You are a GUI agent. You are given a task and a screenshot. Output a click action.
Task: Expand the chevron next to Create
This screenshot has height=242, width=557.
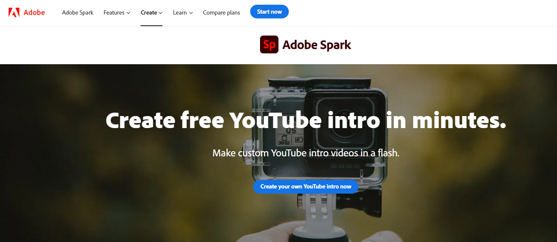pos(161,13)
